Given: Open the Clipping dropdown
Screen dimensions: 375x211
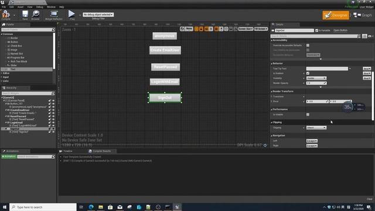Looking at the screenshot, I should click(316, 128).
